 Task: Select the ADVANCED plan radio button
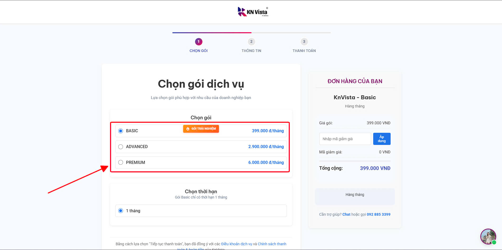point(121,147)
